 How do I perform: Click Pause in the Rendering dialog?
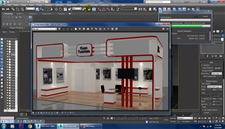[x=196, y=17]
